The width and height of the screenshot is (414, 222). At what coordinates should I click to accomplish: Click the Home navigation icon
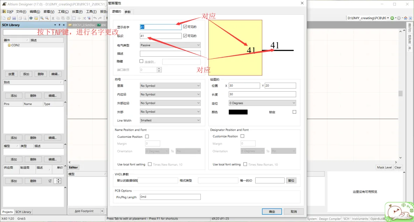tap(406, 18)
